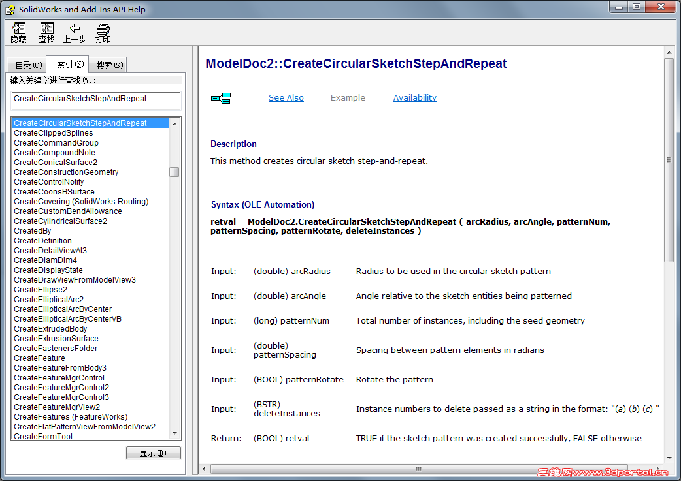
Task: Select CreateFeatures (FeatureWorks) index entry
Action: pos(71,417)
